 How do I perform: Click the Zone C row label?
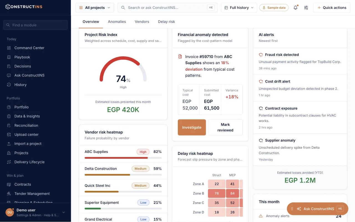click(198, 203)
